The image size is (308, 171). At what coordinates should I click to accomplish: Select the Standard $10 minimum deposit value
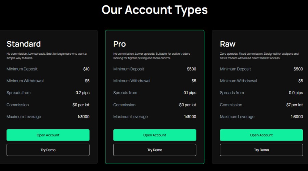tap(86, 69)
